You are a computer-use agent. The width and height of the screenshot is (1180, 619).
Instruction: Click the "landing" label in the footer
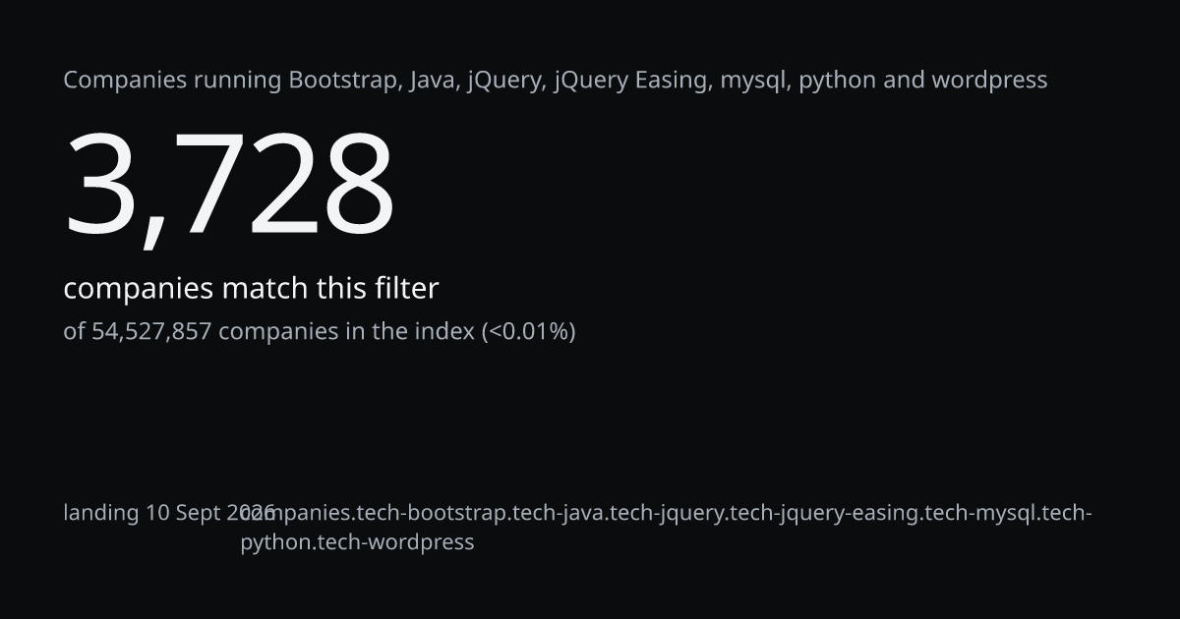(101, 513)
